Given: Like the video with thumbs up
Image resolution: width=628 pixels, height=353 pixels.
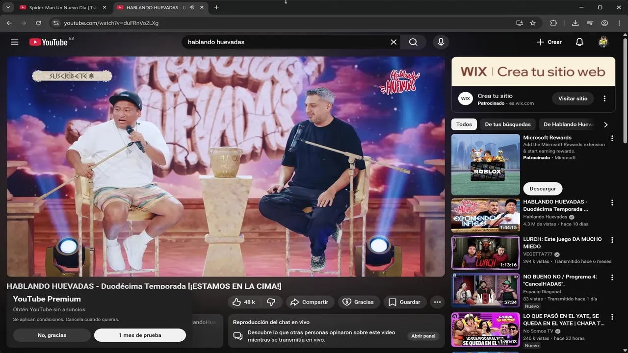Looking at the screenshot, I should coord(244,302).
